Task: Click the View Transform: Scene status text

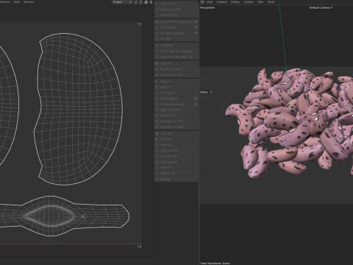Action: 215,263
